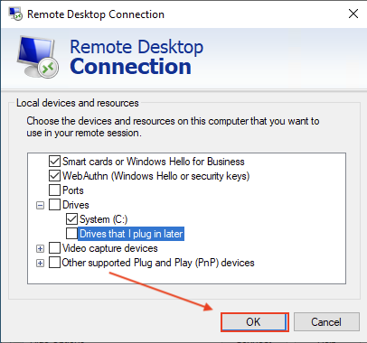The height and width of the screenshot is (343, 367).
Task: Expand the Video capture devices node
Action: coord(40,249)
